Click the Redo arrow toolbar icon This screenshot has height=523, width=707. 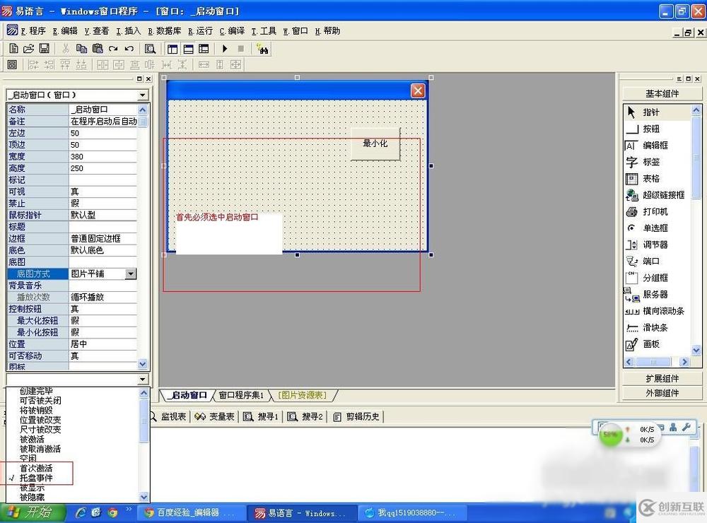113,48
